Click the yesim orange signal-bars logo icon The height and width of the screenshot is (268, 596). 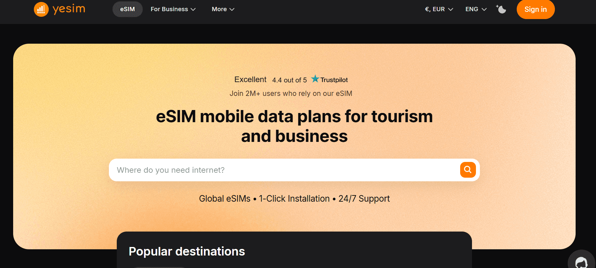coord(41,9)
